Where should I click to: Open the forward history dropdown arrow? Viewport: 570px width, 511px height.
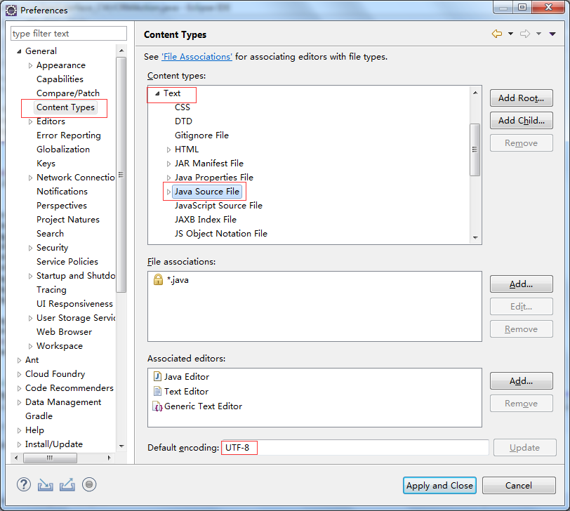click(x=538, y=34)
